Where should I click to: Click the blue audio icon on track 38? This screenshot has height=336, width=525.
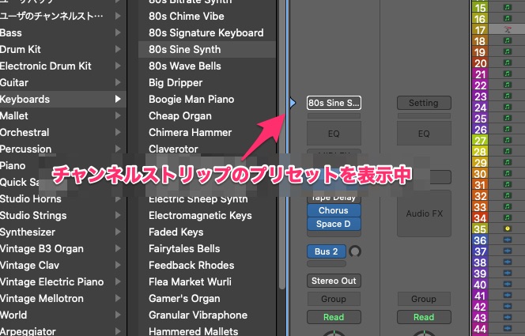[508, 262]
